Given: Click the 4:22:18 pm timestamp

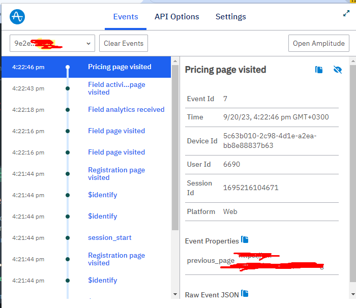Looking at the screenshot, I should click(28, 110).
